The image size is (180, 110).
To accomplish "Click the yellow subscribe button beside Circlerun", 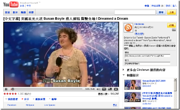I will tap(171, 25).
